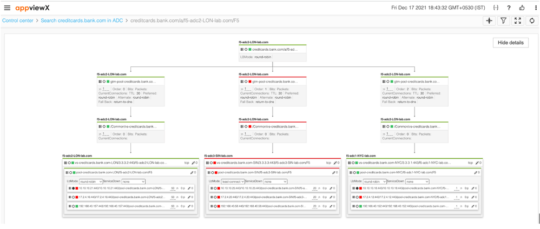Toggle filled circle on 10.10.10.18:443 member
This screenshot has width=540, height=229.
pyautogui.click(x=357, y=188)
